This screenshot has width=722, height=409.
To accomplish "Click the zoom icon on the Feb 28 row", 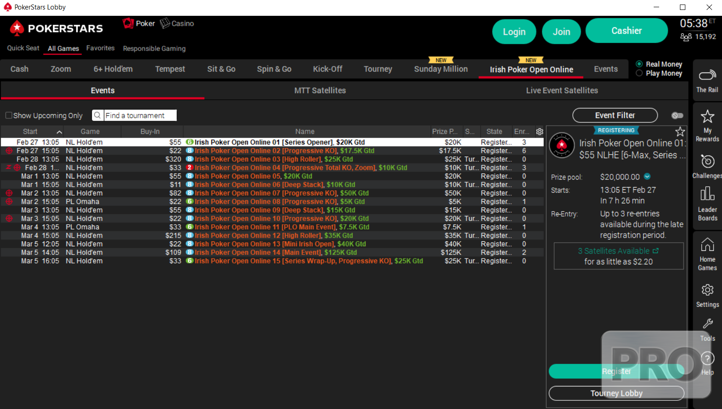I will coord(8,167).
